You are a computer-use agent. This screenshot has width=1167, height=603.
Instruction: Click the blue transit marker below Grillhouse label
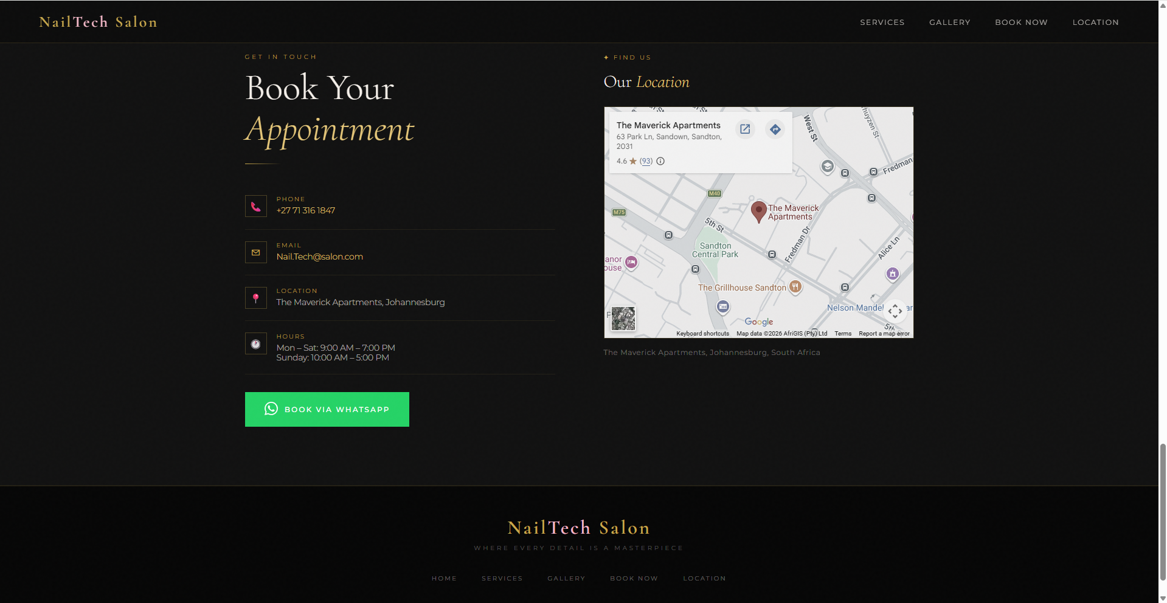[x=723, y=307]
